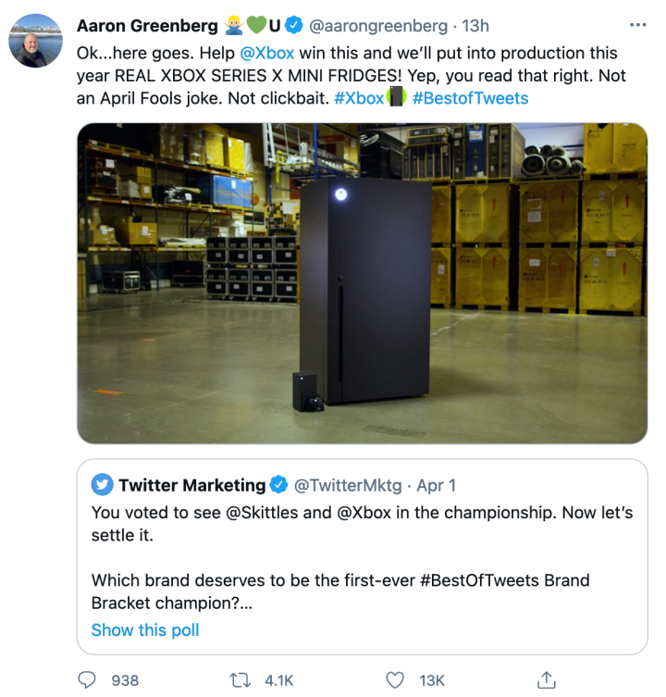
Task: Click Aaron Greenberg's verified badge
Action: 293,25
